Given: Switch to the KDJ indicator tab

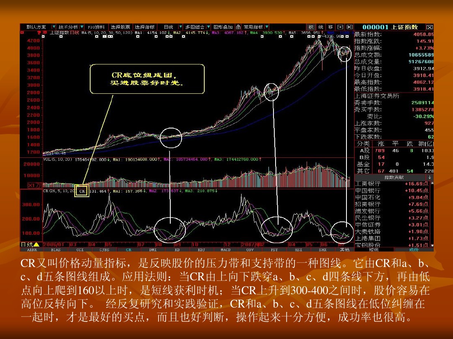Looking at the screenshot, I should pos(201,249).
